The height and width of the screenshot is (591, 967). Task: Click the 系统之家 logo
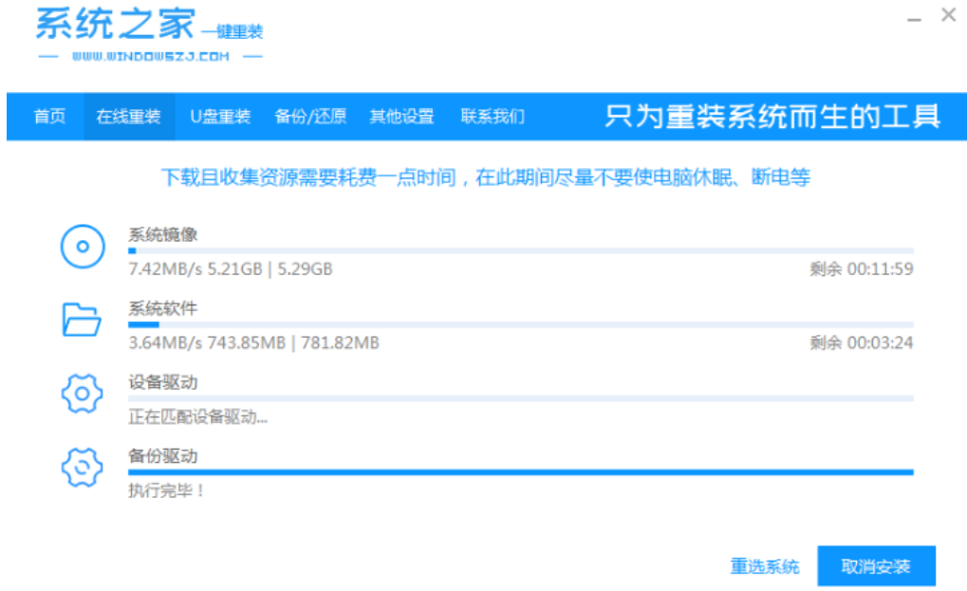[149, 34]
